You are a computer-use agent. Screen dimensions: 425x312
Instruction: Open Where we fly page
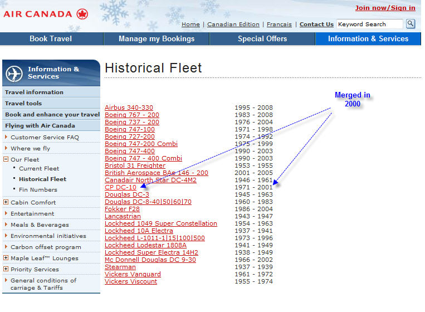coord(30,148)
